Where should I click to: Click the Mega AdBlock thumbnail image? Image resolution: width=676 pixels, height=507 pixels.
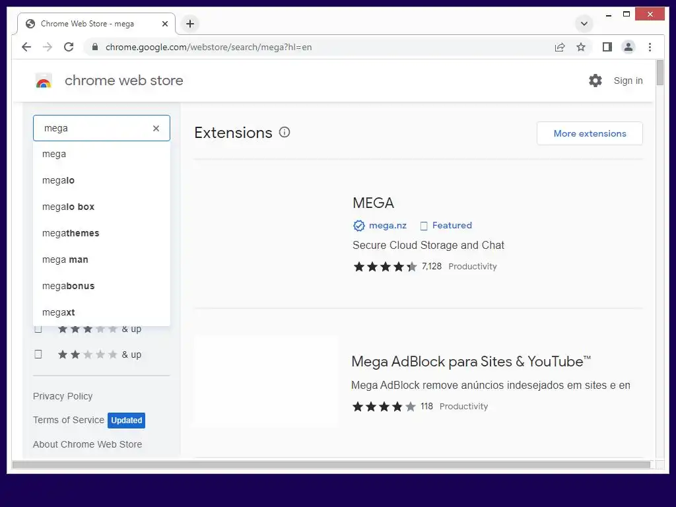[265, 382]
